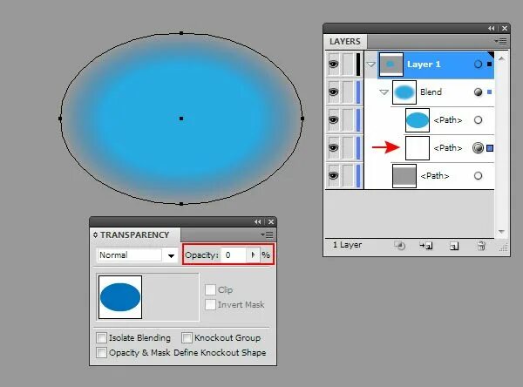Hide Layer 1 using its eye icon

coord(333,64)
